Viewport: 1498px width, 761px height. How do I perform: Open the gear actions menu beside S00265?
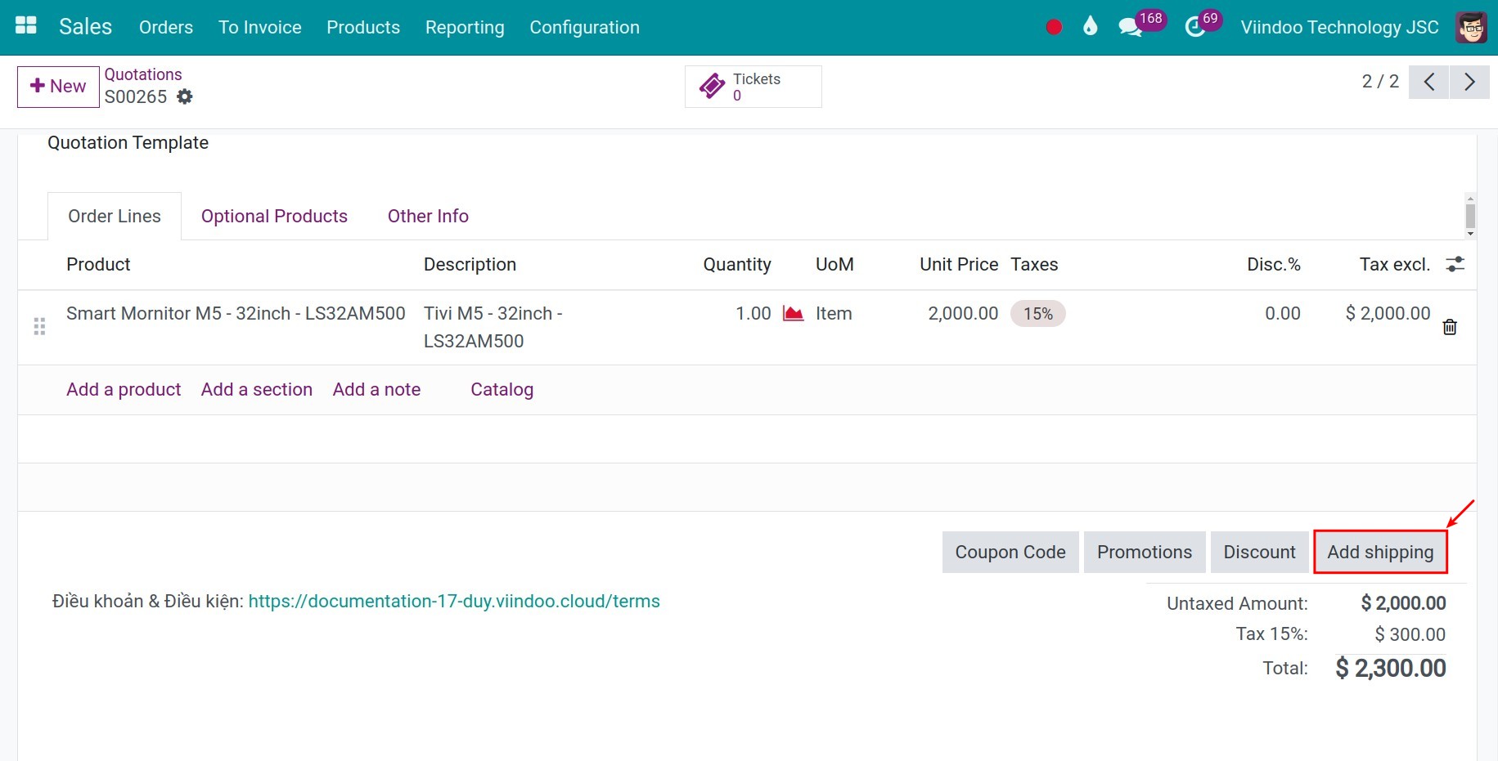click(x=185, y=96)
